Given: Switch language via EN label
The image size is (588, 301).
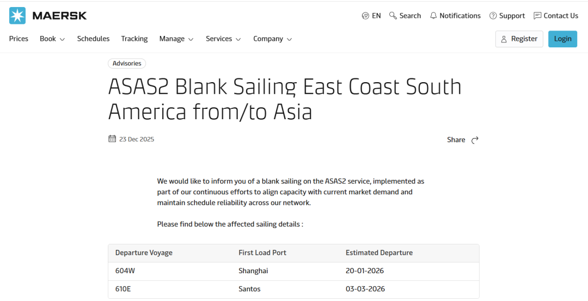Looking at the screenshot, I should pyautogui.click(x=377, y=16).
